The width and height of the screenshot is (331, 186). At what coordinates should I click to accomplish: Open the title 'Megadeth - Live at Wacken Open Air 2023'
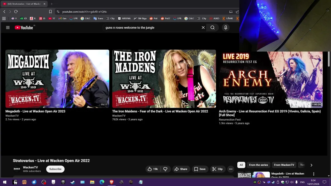(x=35, y=111)
